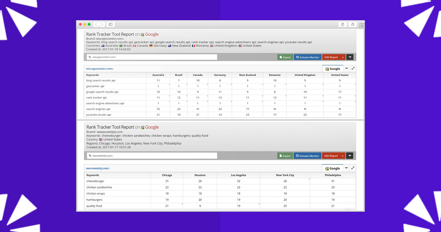
Task: Show all tabs overview icon
Action: [x=352, y=24]
